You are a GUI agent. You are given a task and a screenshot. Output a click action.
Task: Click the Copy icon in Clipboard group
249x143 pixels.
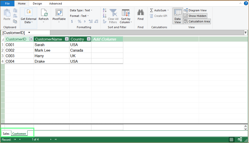pos(15,21)
